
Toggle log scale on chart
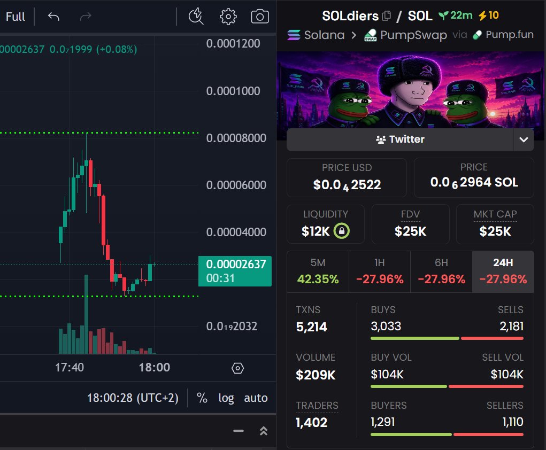[x=226, y=398]
